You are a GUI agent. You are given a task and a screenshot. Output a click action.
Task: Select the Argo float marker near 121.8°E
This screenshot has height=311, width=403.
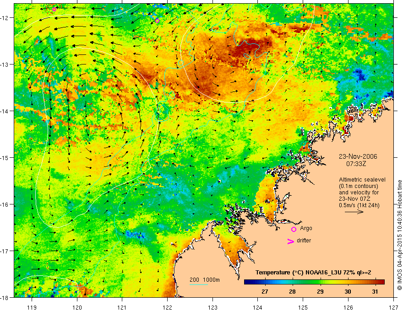click(x=157, y=21)
